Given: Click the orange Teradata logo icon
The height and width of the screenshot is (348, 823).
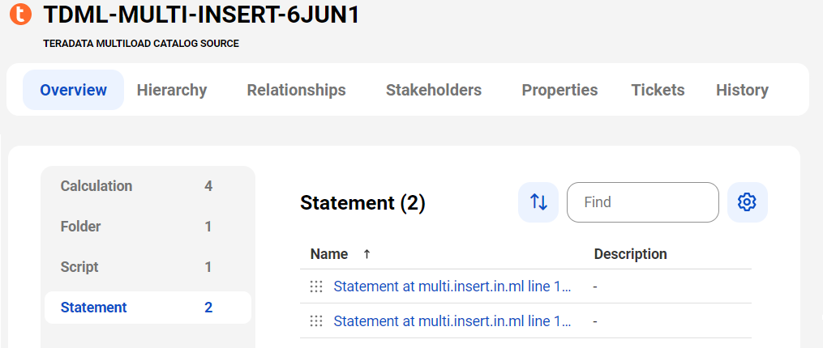Looking at the screenshot, I should (x=20, y=14).
